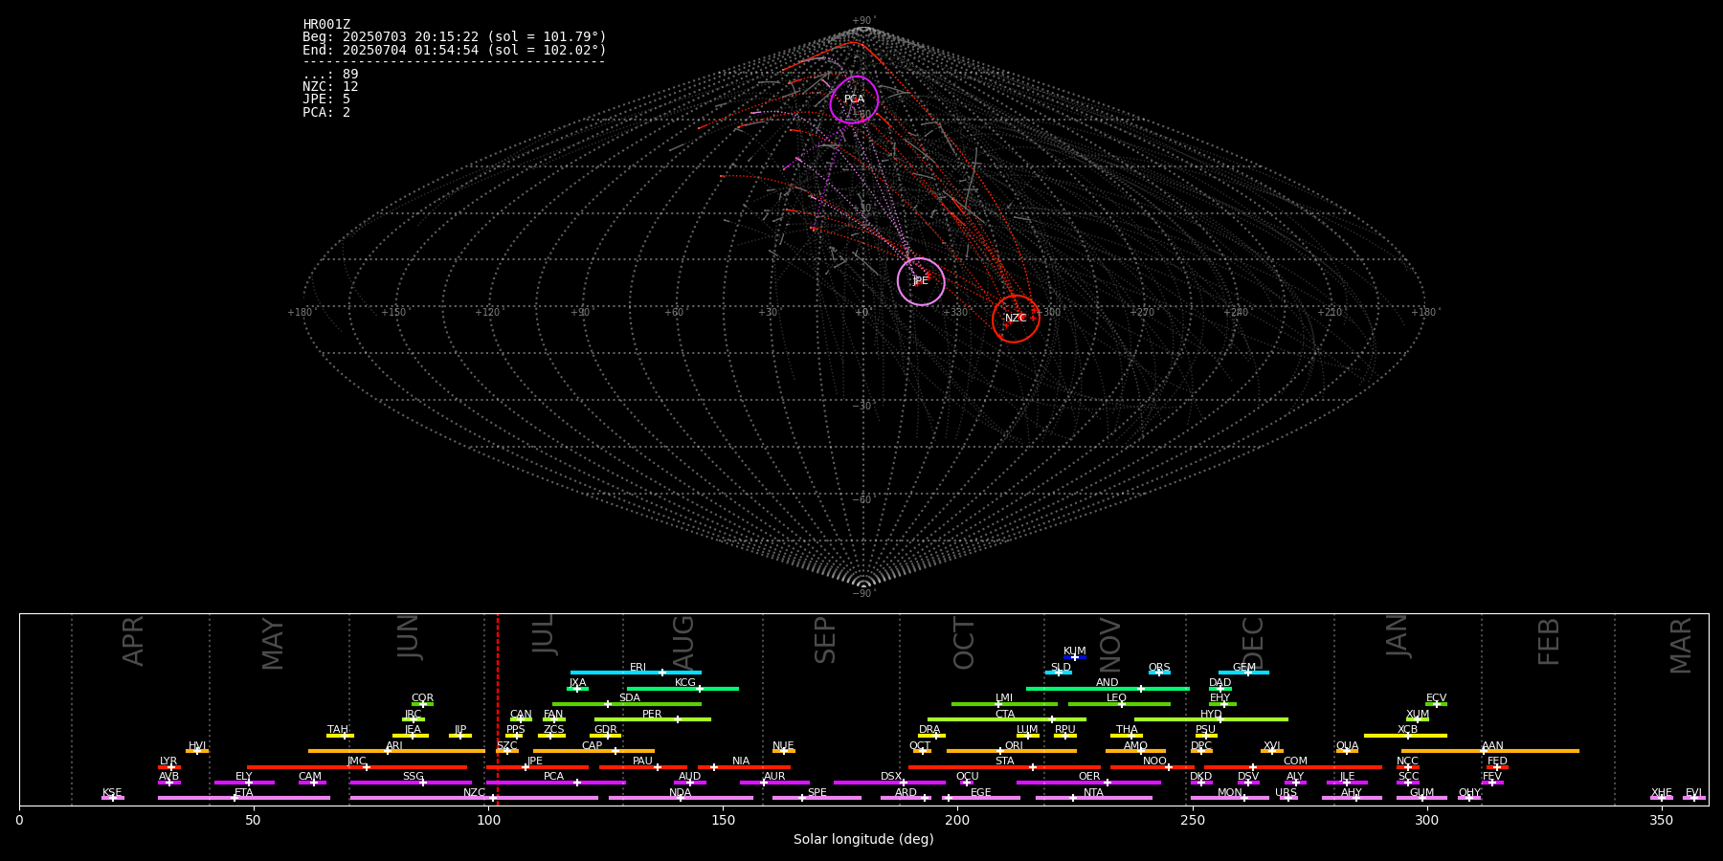This screenshot has height=861, width=1723.
Task: Click the NIA shower label in timeline
Action: [741, 762]
